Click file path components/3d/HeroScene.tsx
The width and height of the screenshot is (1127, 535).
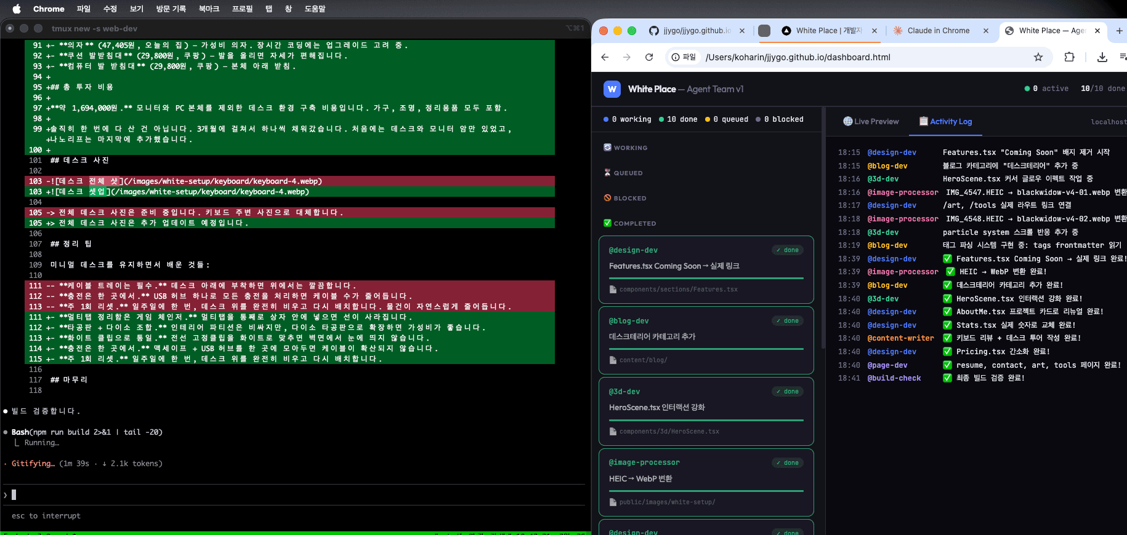(669, 432)
